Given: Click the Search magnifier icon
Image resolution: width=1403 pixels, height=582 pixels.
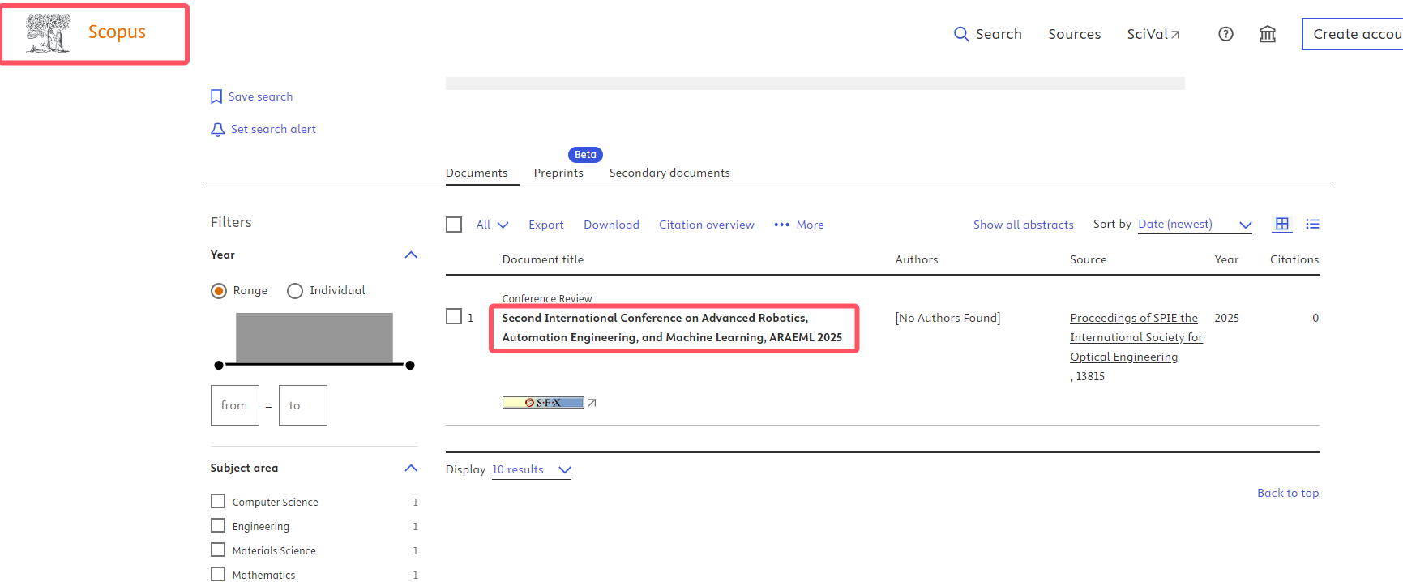Looking at the screenshot, I should [x=960, y=34].
